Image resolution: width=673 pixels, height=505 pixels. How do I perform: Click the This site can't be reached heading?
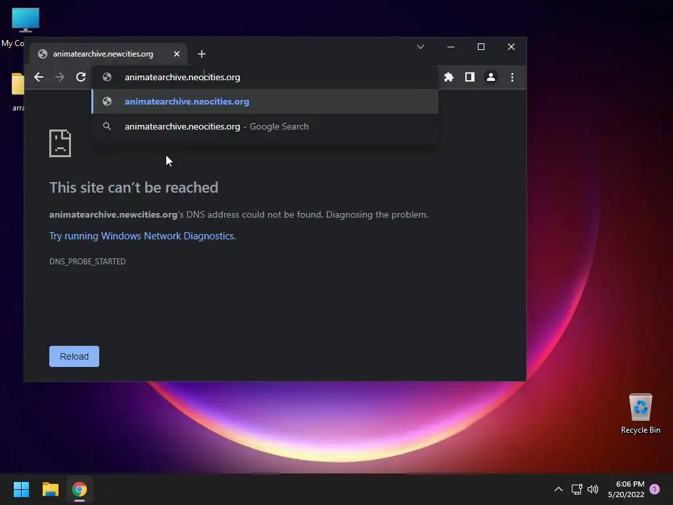click(x=133, y=187)
